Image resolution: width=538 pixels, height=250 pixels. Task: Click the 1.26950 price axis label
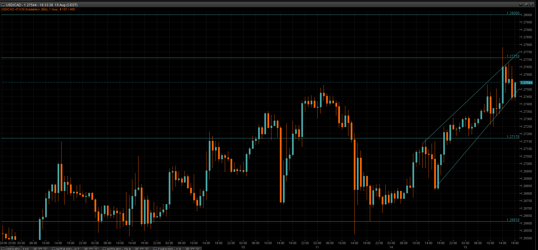[526, 171]
